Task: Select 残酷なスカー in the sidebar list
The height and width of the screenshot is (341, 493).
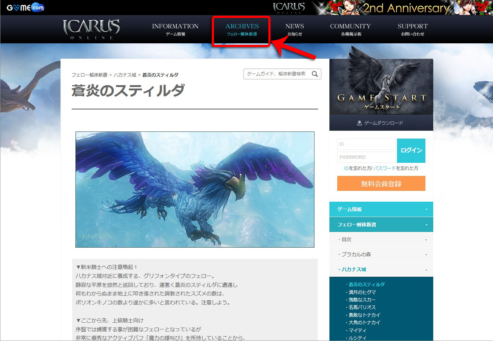Action: [362, 300]
